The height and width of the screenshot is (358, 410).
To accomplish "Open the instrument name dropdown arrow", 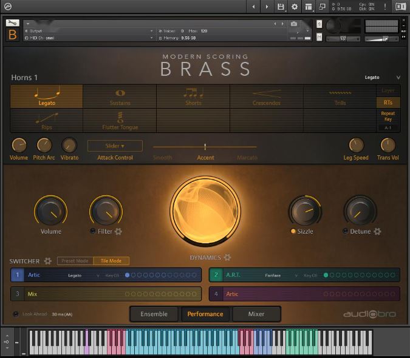I will click(28, 24).
